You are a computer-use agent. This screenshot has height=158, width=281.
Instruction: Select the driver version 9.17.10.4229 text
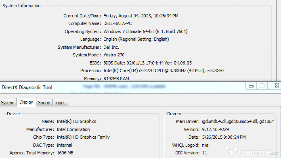point(215,129)
